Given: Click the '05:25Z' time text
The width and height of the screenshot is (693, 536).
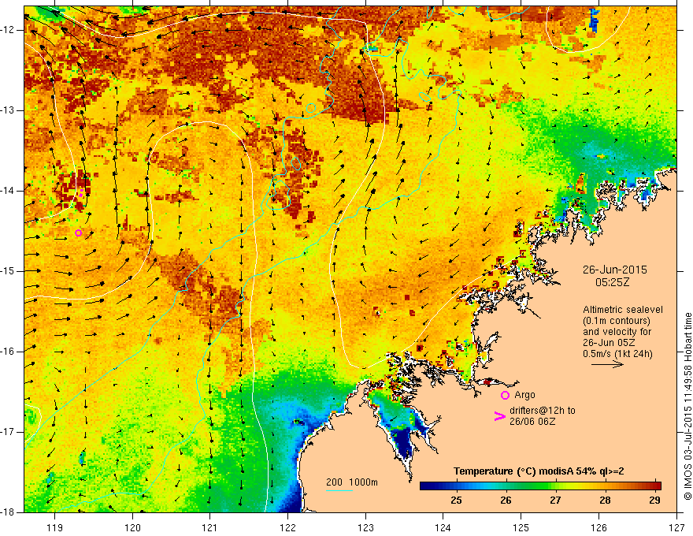Looking at the screenshot, I should 612,282.
